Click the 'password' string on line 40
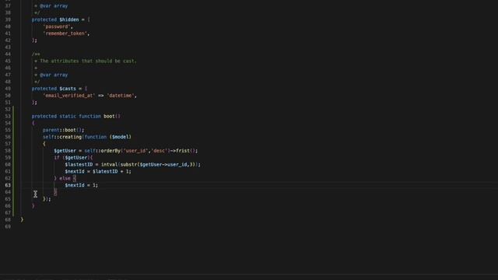The height and width of the screenshot is (280, 498). coord(57,26)
